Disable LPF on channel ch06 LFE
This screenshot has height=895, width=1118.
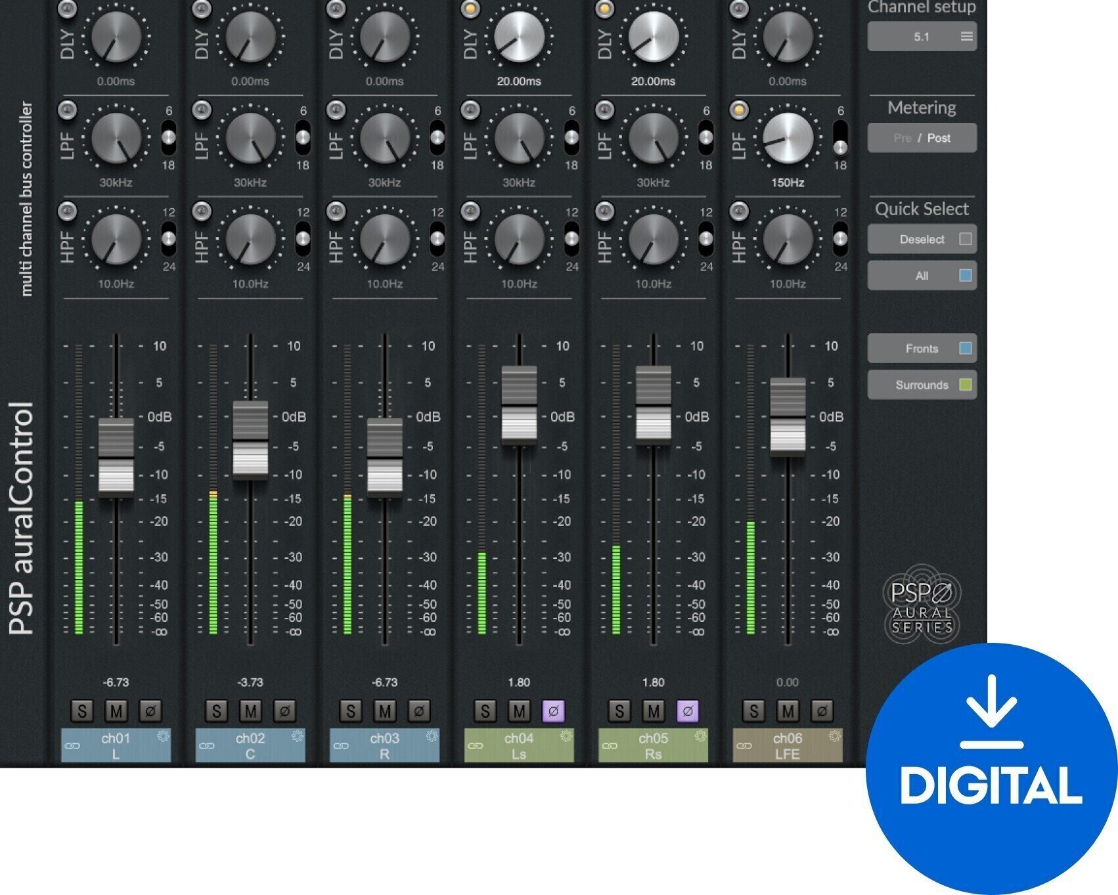point(739,110)
